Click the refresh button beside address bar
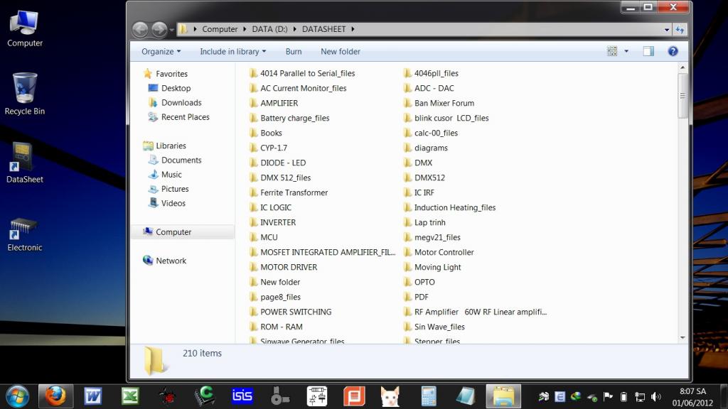Viewport: 728px width, 409px height. point(680,29)
